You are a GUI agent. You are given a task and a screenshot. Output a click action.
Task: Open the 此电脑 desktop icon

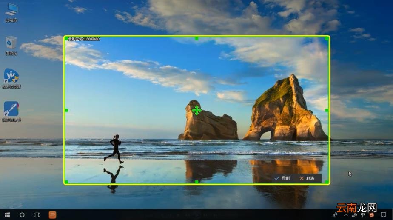[11, 12]
